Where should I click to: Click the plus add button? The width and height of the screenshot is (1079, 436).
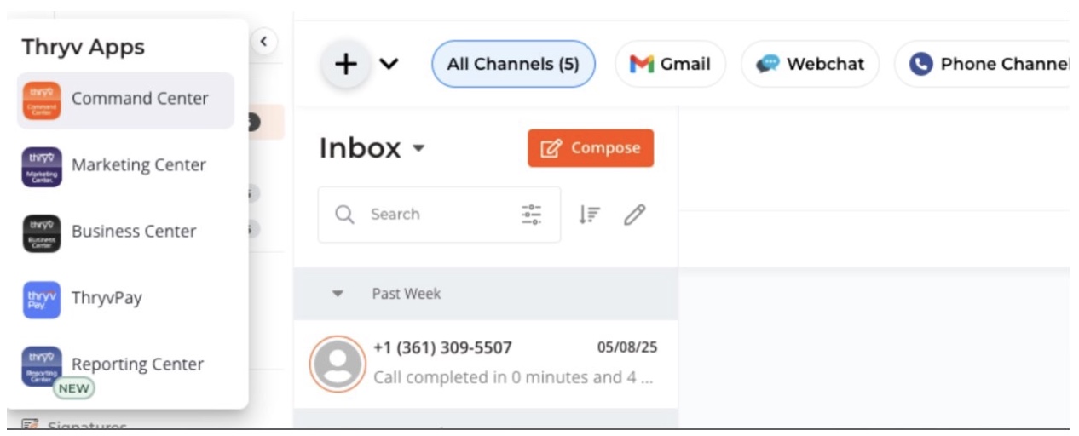tap(345, 65)
